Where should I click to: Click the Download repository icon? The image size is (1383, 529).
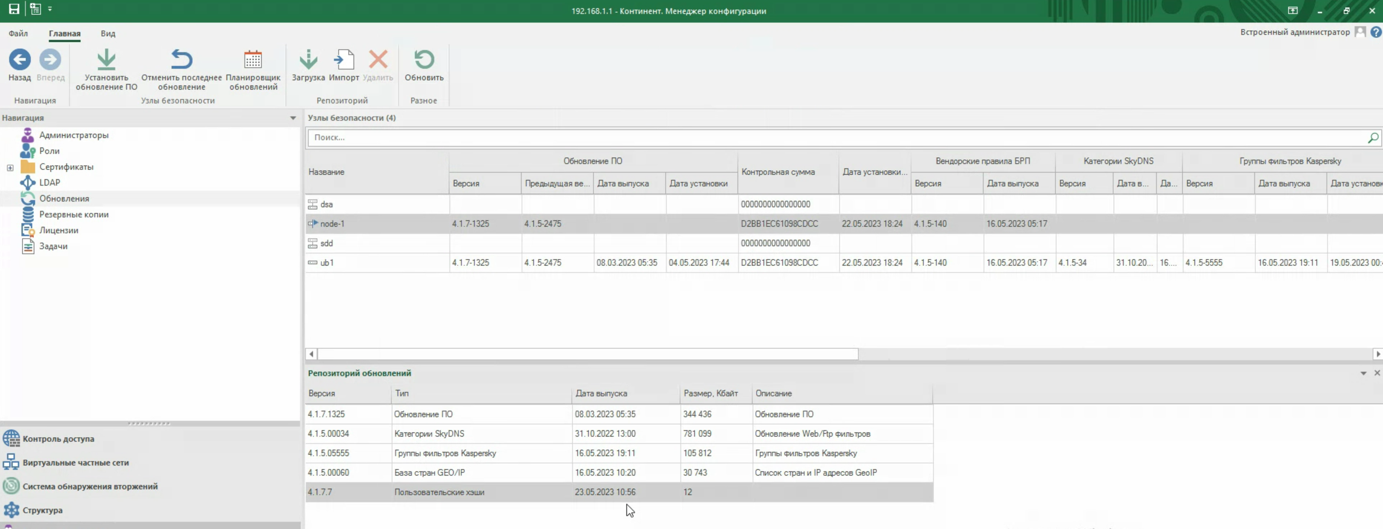click(x=308, y=60)
